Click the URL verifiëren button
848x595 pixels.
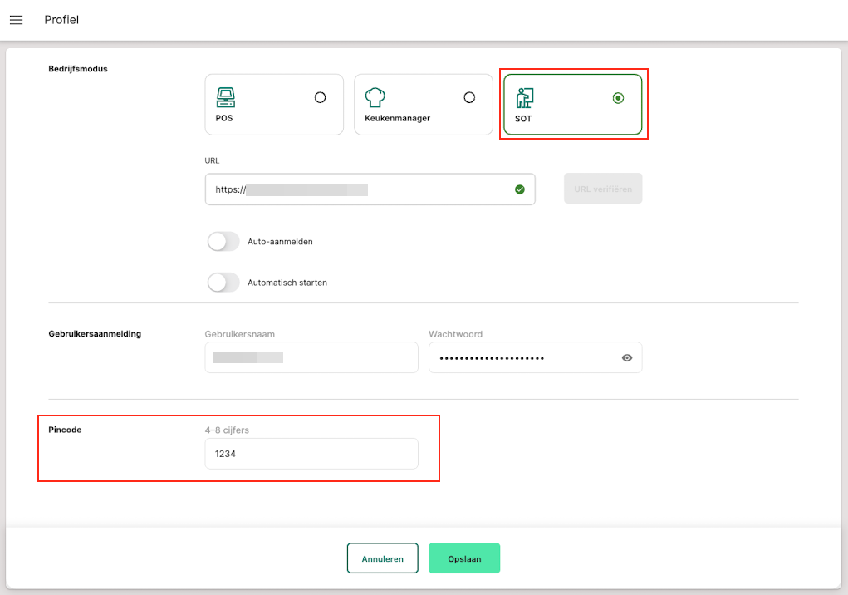click(x=603, y=189)
